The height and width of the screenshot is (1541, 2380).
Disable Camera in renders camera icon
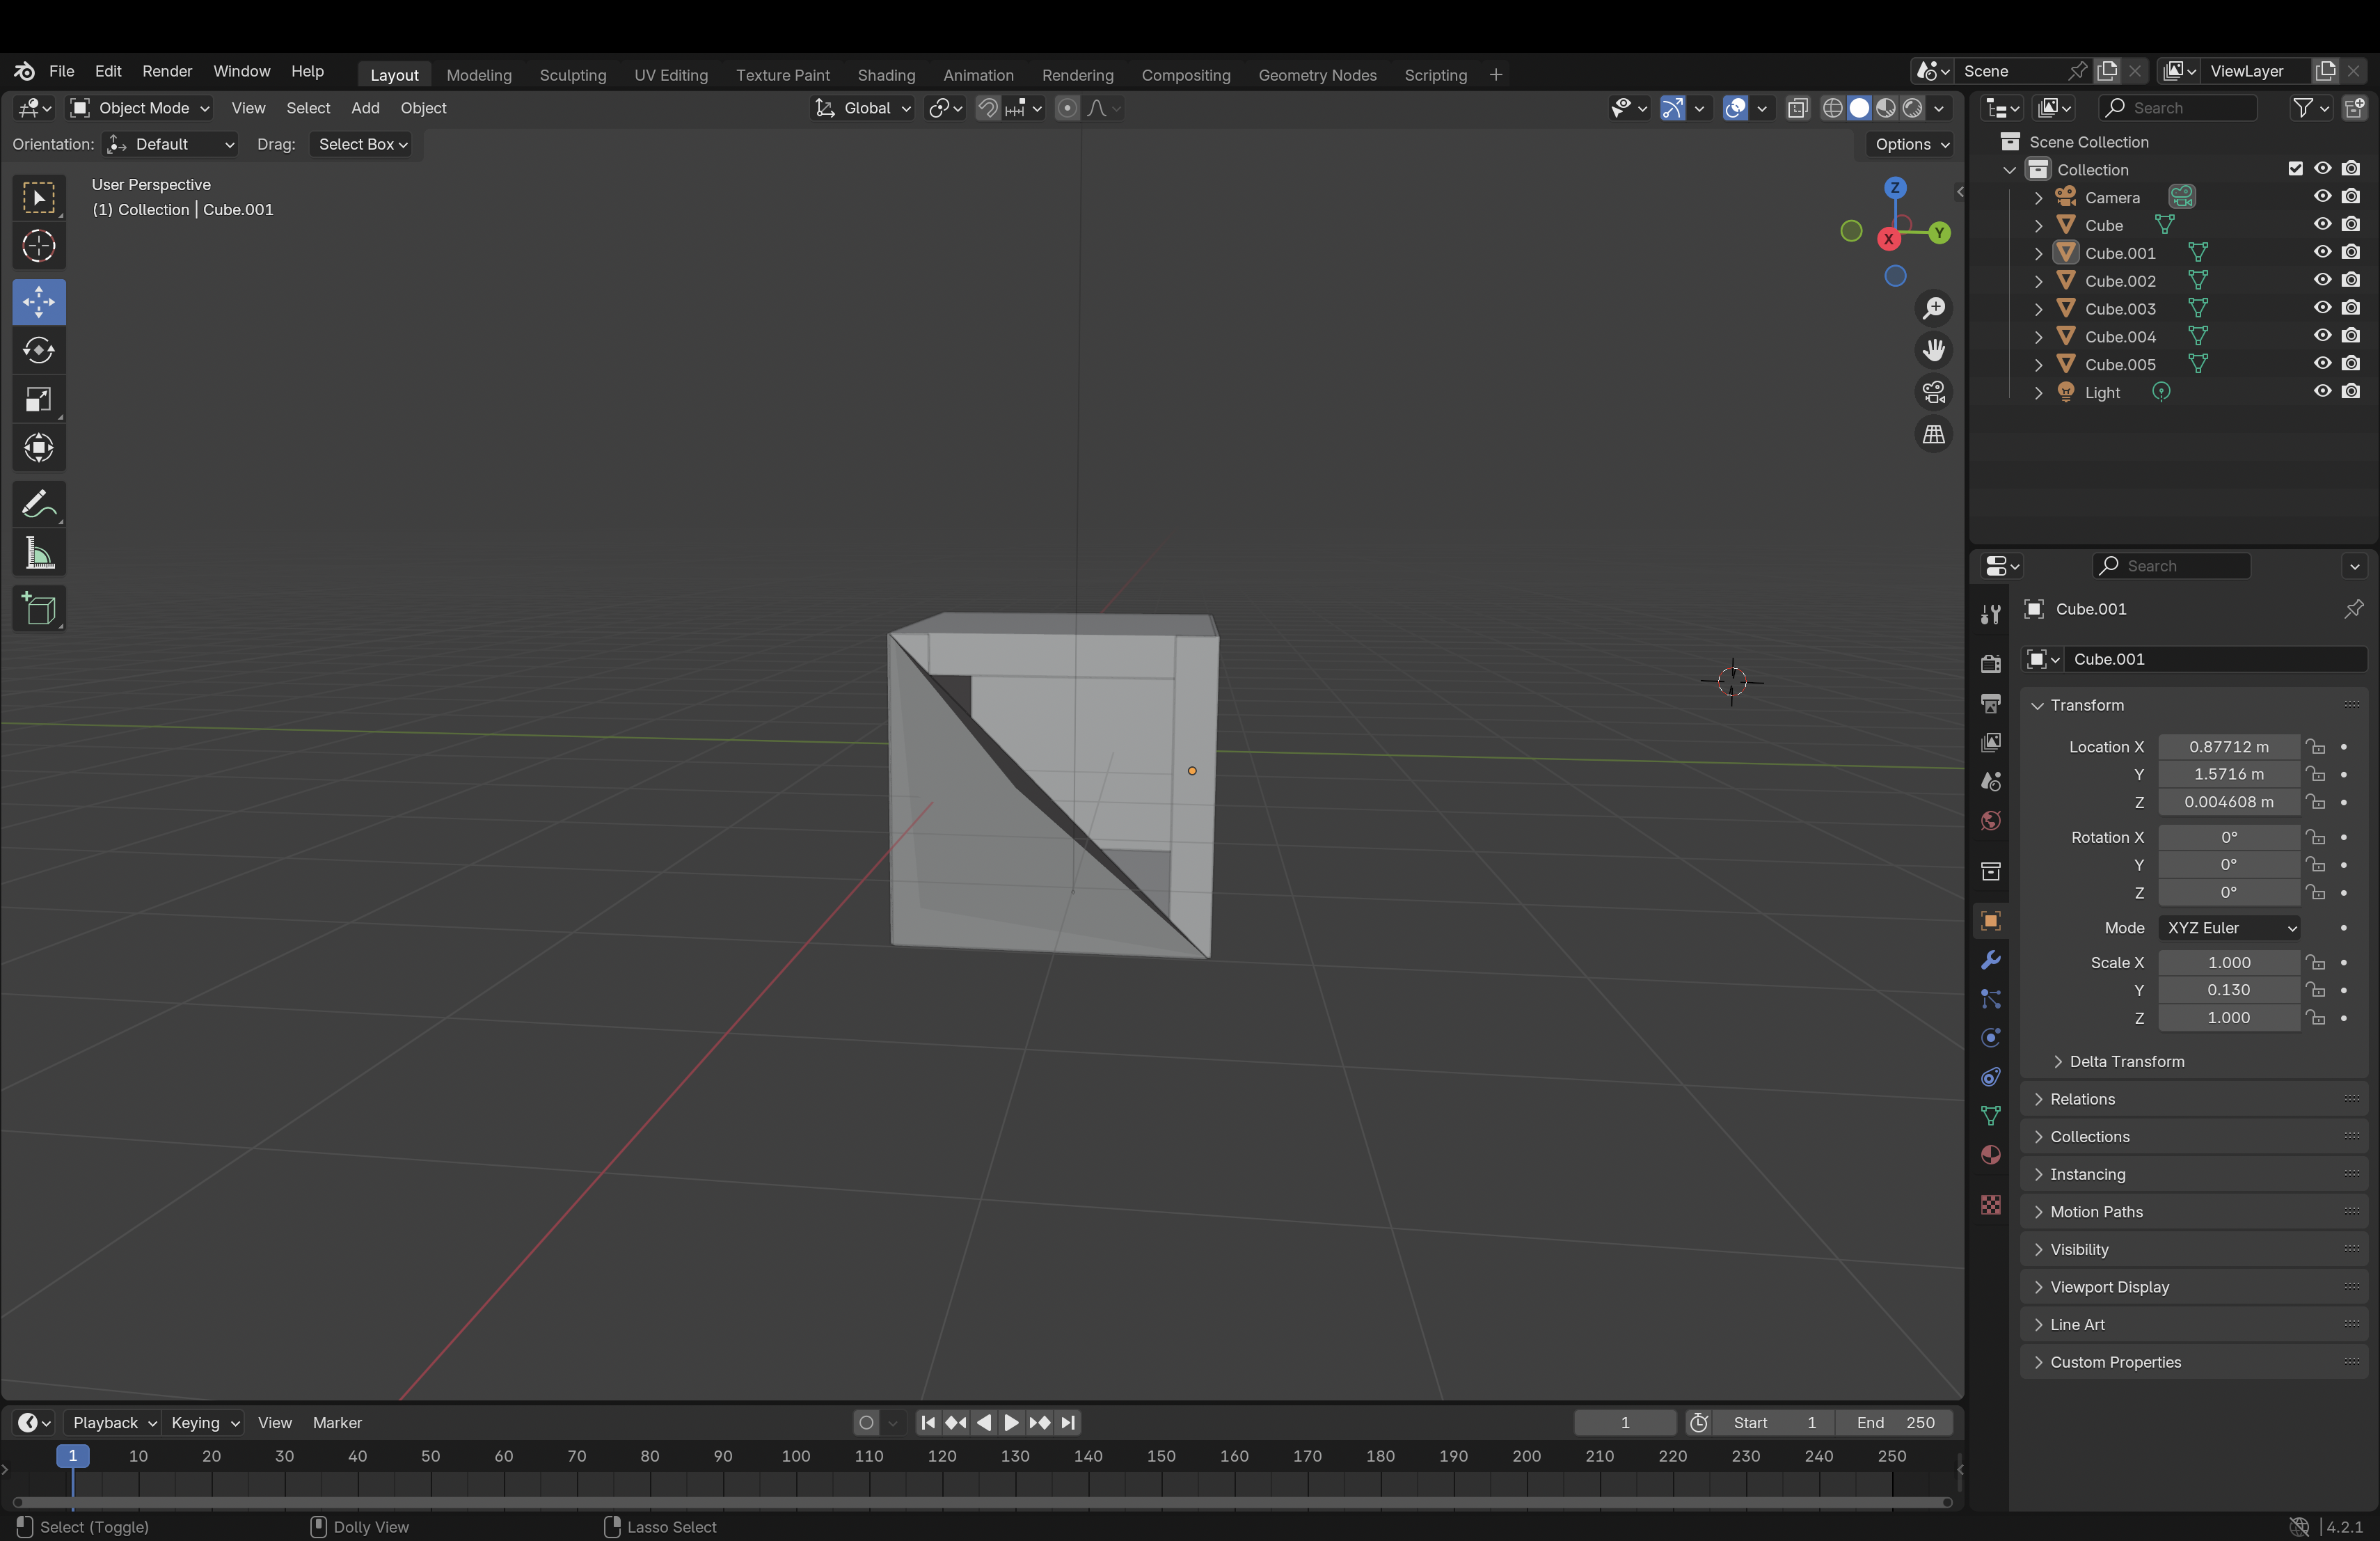pos(2351,197)
